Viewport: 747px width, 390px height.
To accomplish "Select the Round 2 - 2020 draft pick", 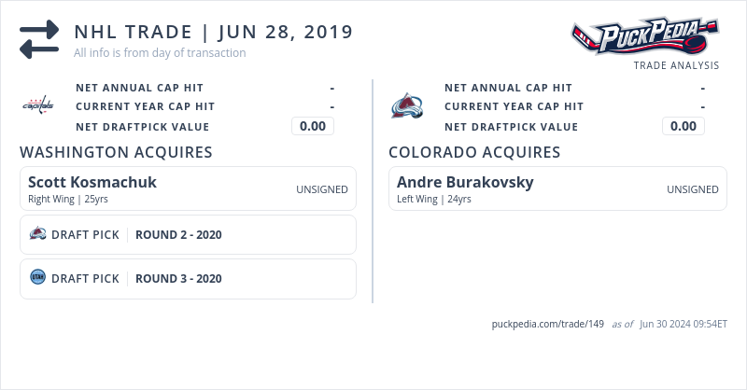I will [178, 235].
